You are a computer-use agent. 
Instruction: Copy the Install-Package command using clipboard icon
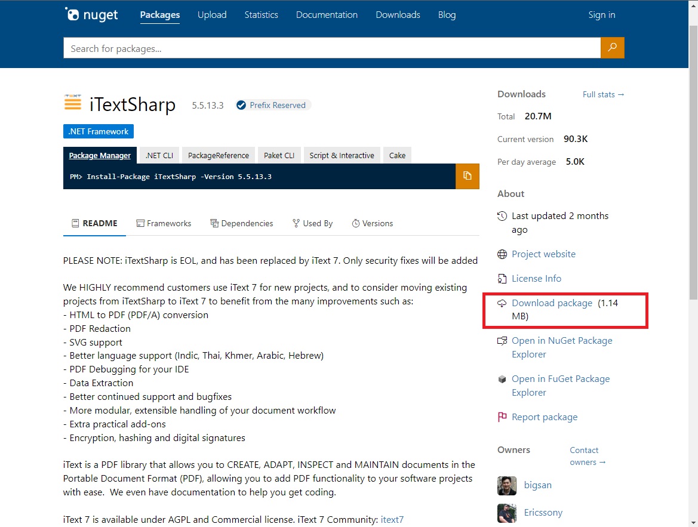coord(468,176)
